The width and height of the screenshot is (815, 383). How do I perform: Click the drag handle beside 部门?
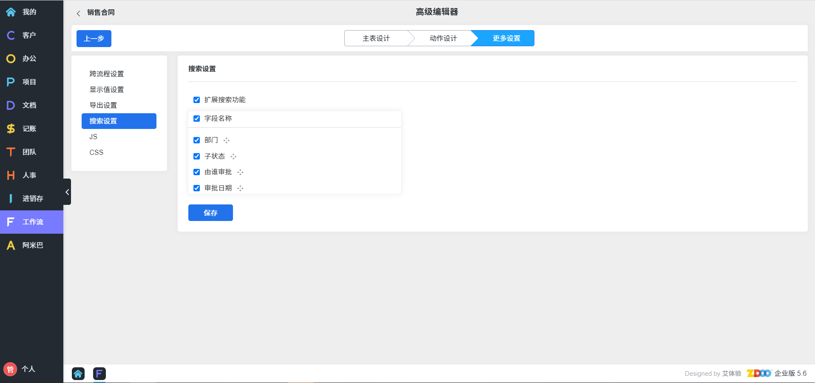click(227, 140)
